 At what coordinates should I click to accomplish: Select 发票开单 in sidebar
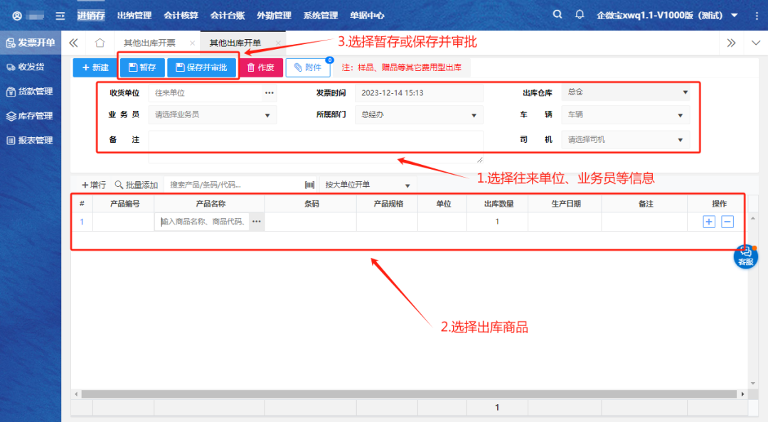click(x=31, y=43)
